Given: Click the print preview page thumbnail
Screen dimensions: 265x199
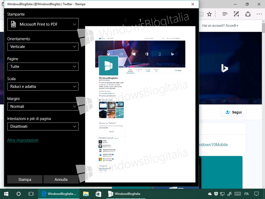Looking at the screenshot, I should tap(140, 104).
